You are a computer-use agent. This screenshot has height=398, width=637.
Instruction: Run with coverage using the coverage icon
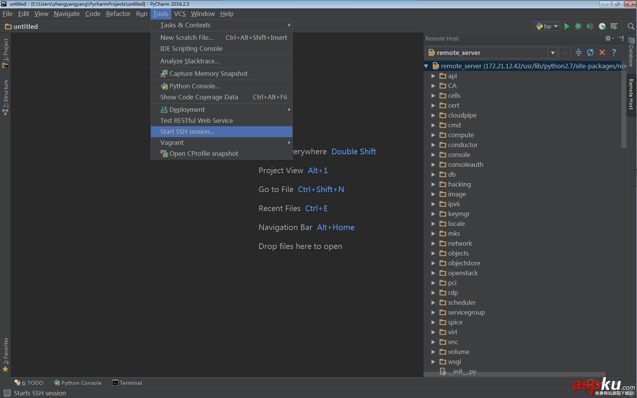coord(590,26)
